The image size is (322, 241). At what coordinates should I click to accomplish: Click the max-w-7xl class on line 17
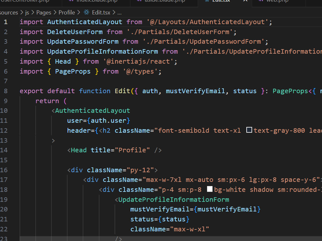click(164, 180)
